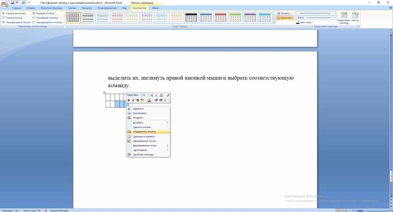
Task: Center align text in mini toolbar
Action: (x=137, y=100)
